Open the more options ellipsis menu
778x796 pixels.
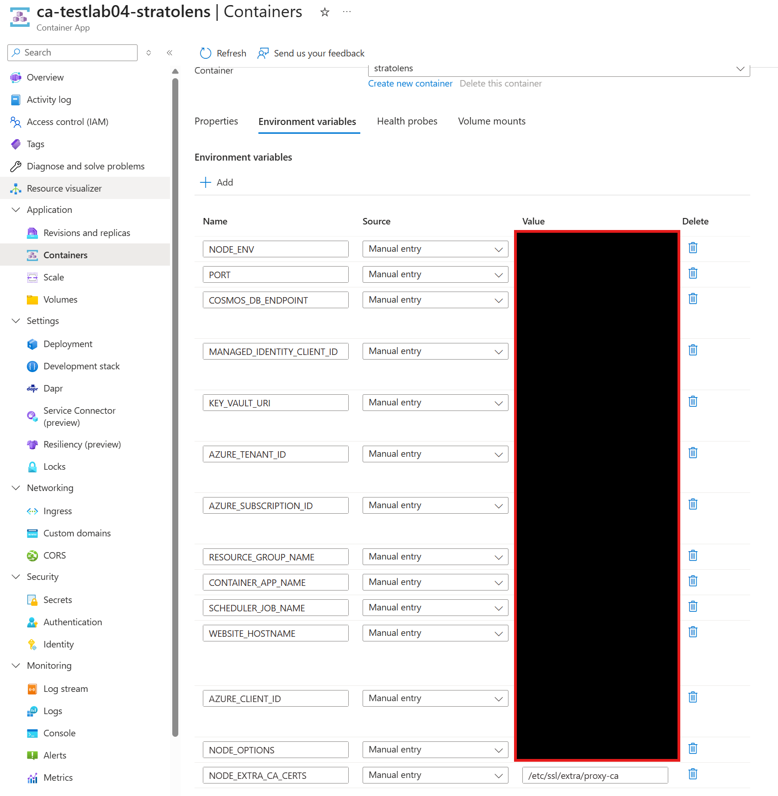tap(347, 12)
